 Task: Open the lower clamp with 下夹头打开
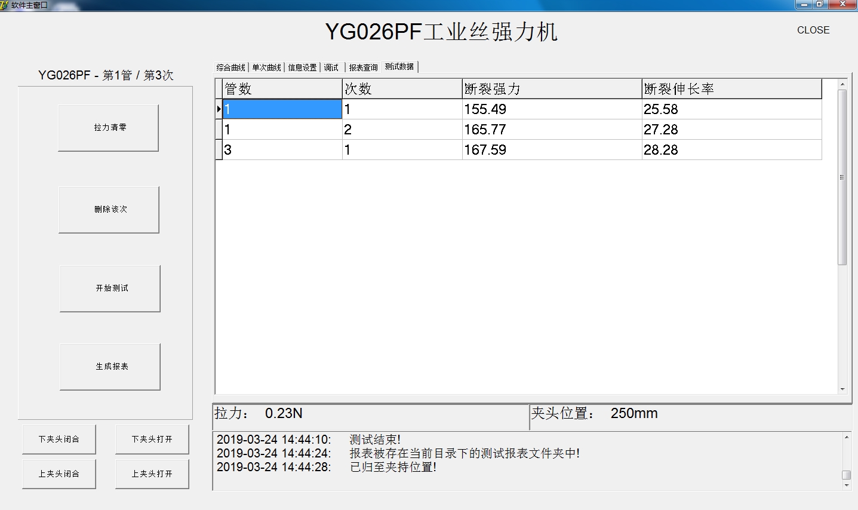pyautogui.click(x=152, y=440)
